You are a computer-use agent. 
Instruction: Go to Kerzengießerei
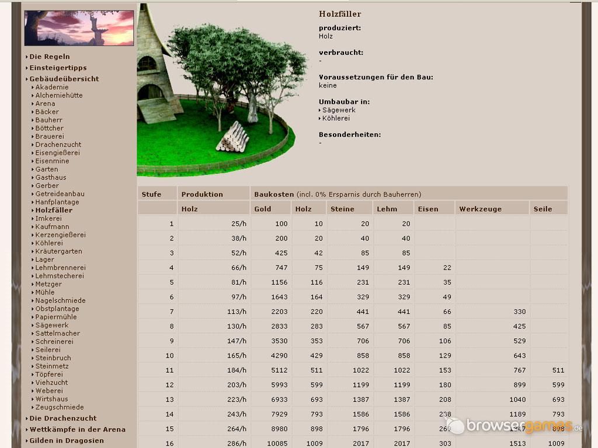60,235
